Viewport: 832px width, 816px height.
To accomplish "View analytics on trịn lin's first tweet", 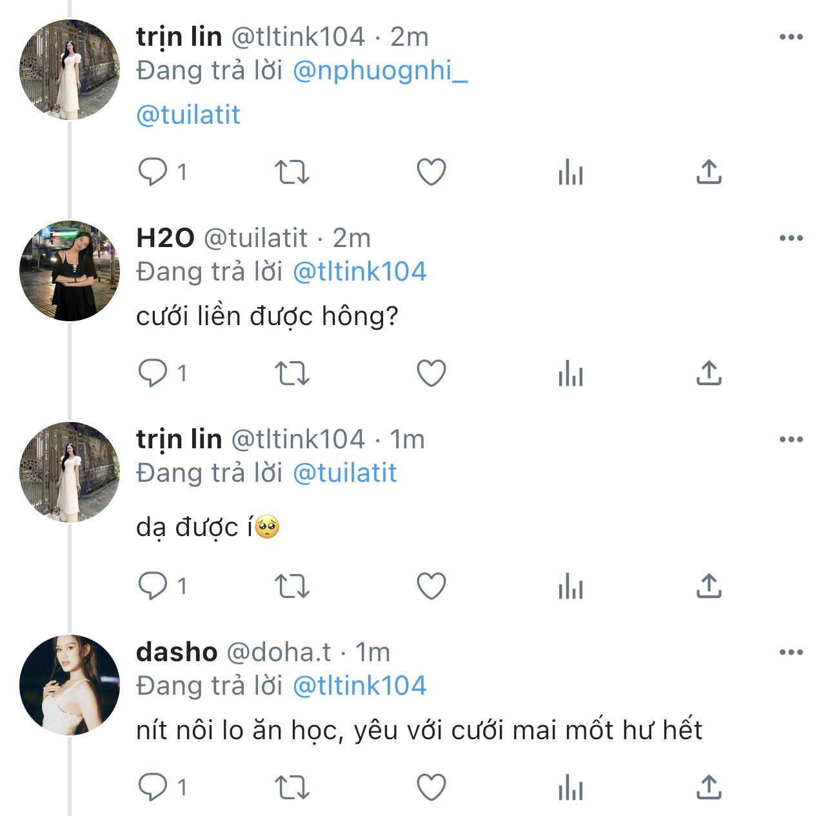I will (x=571, y=172).
